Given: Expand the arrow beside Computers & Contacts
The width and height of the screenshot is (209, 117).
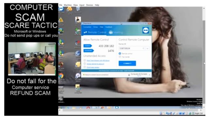Looking at the screenshot, I should (150, 75).
